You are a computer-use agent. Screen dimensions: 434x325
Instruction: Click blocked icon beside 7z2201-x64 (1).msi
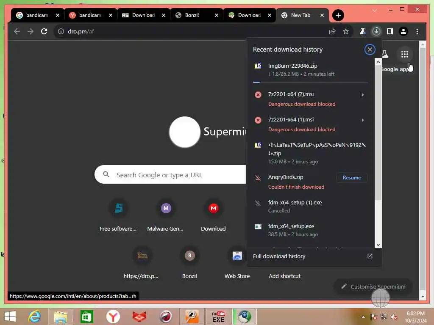point(258,120)
